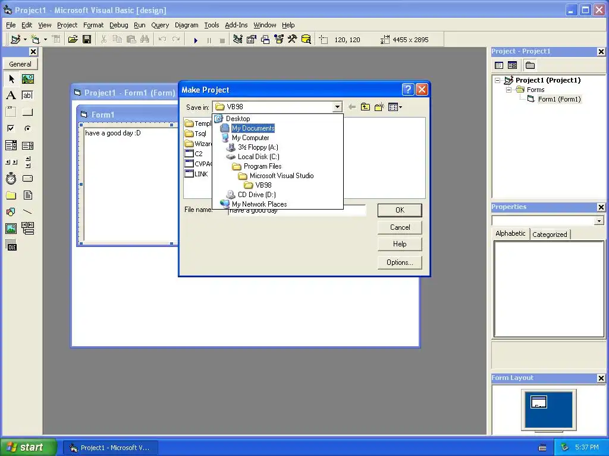609x456 pixels.
Task: Select Form1 (Form1) in project tree
Action: coord(559,99)
